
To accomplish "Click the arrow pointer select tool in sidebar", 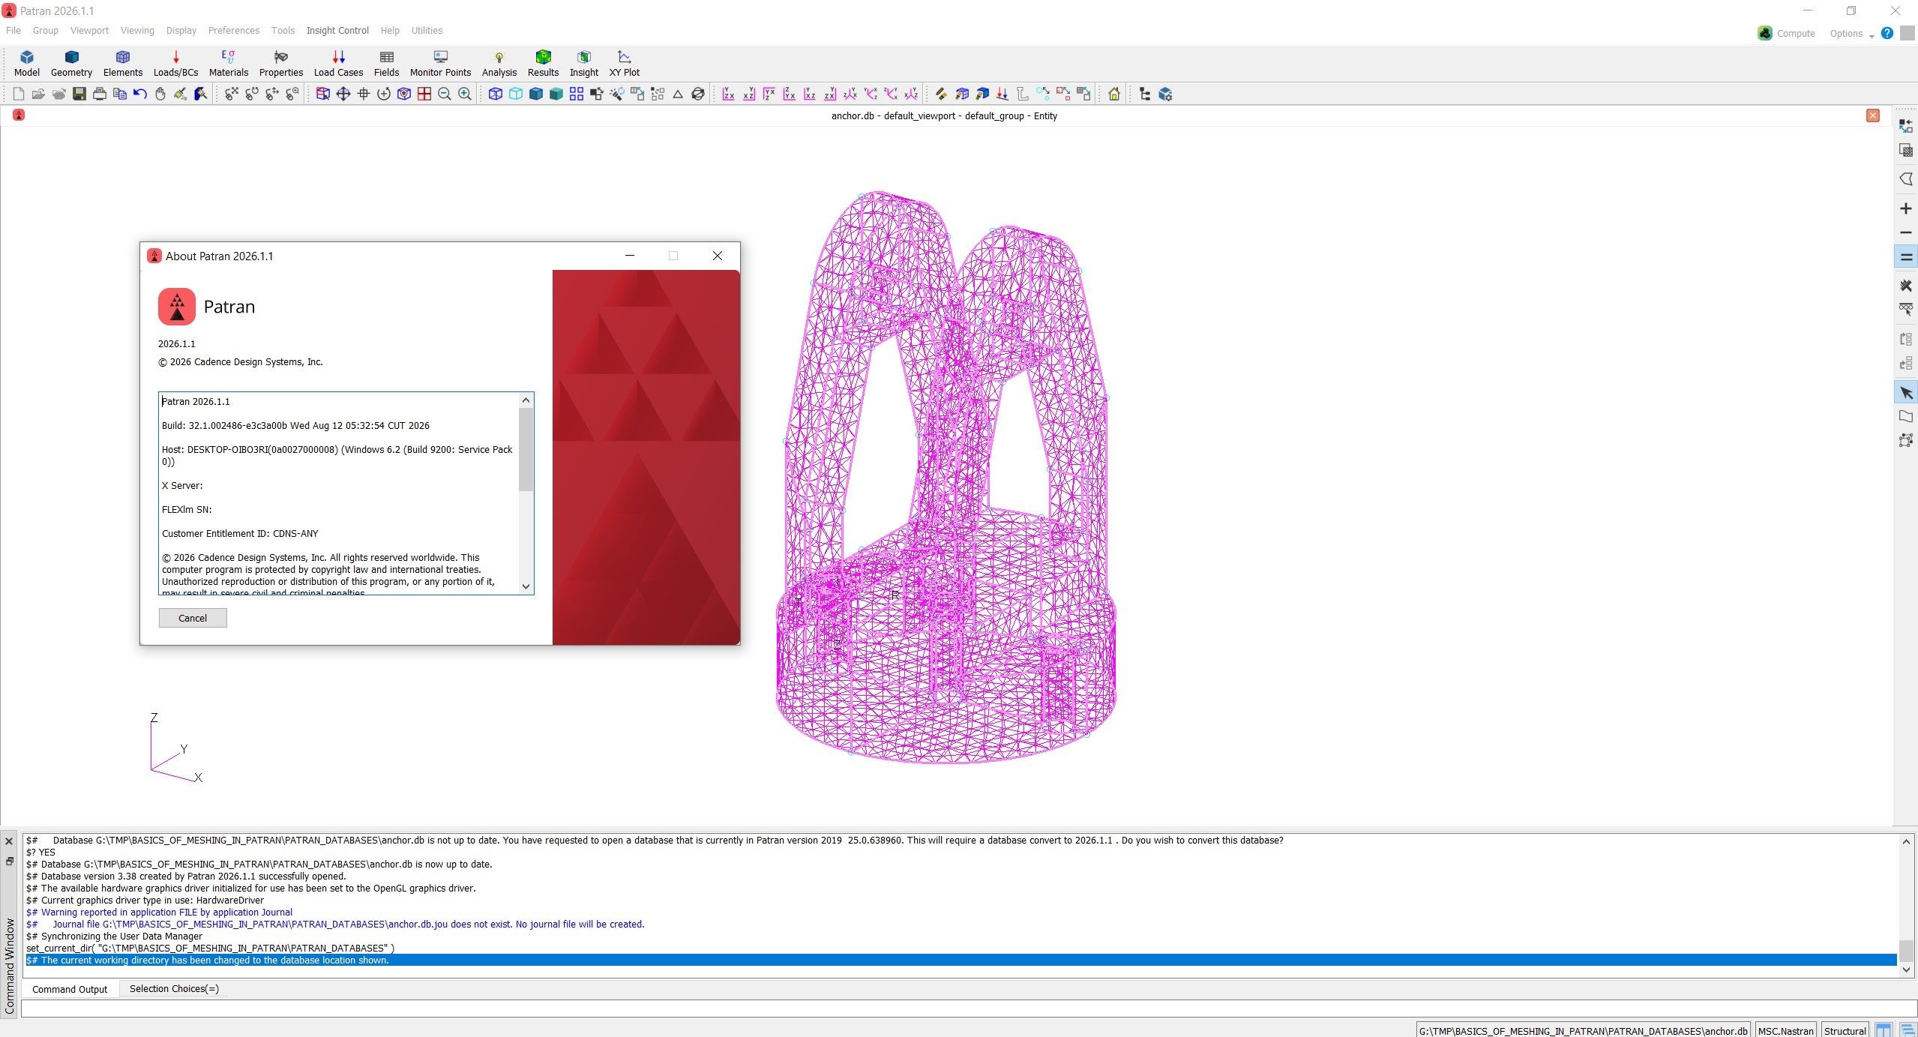I will [x=1905, y=392].
